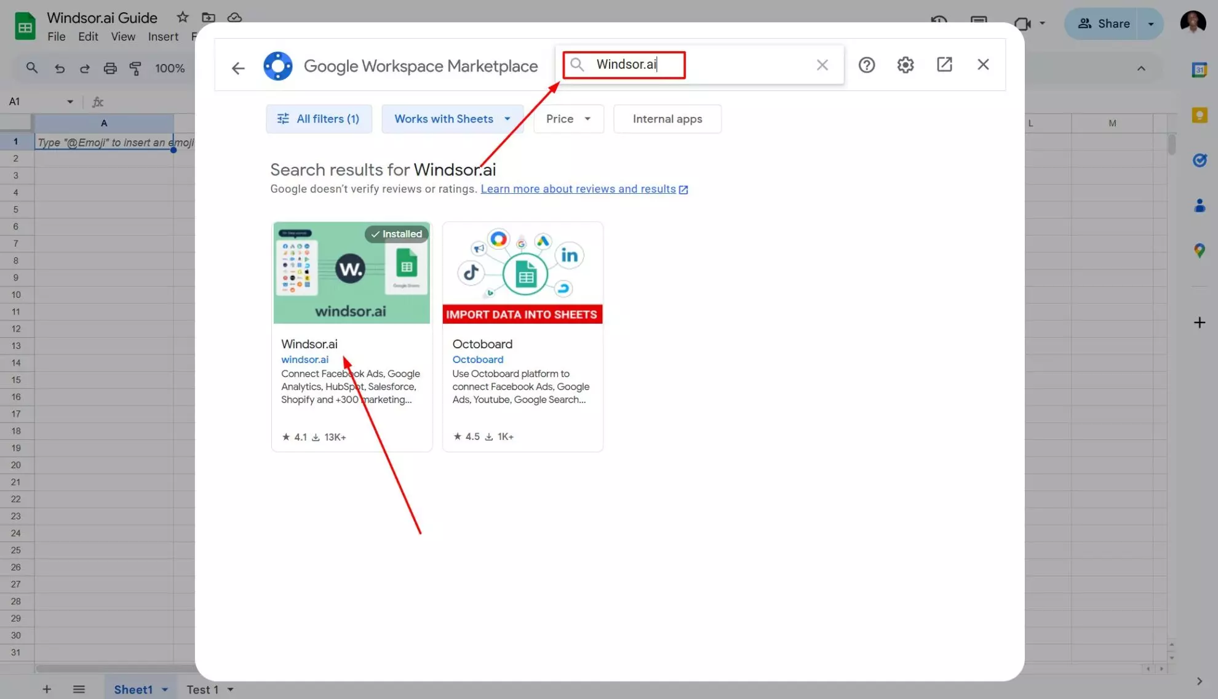Check cloud save status icon
Viewport: 1218px width, 699px height.
coord(234,17)
